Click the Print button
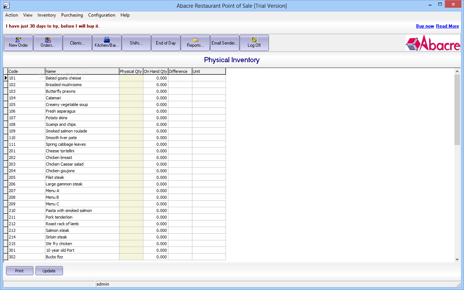464x290 pixels. (20, 271)
